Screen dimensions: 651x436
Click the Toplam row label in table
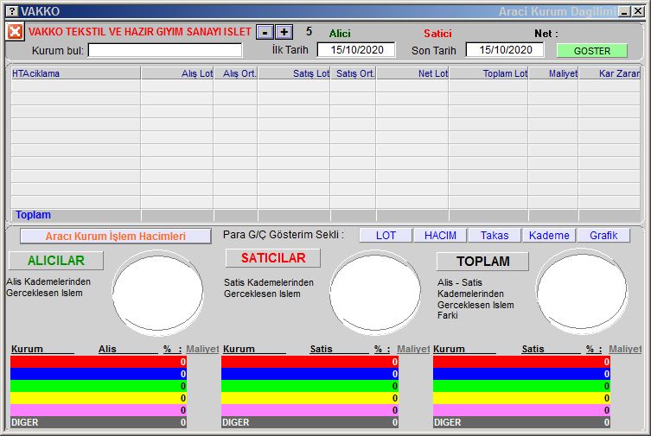33,215
